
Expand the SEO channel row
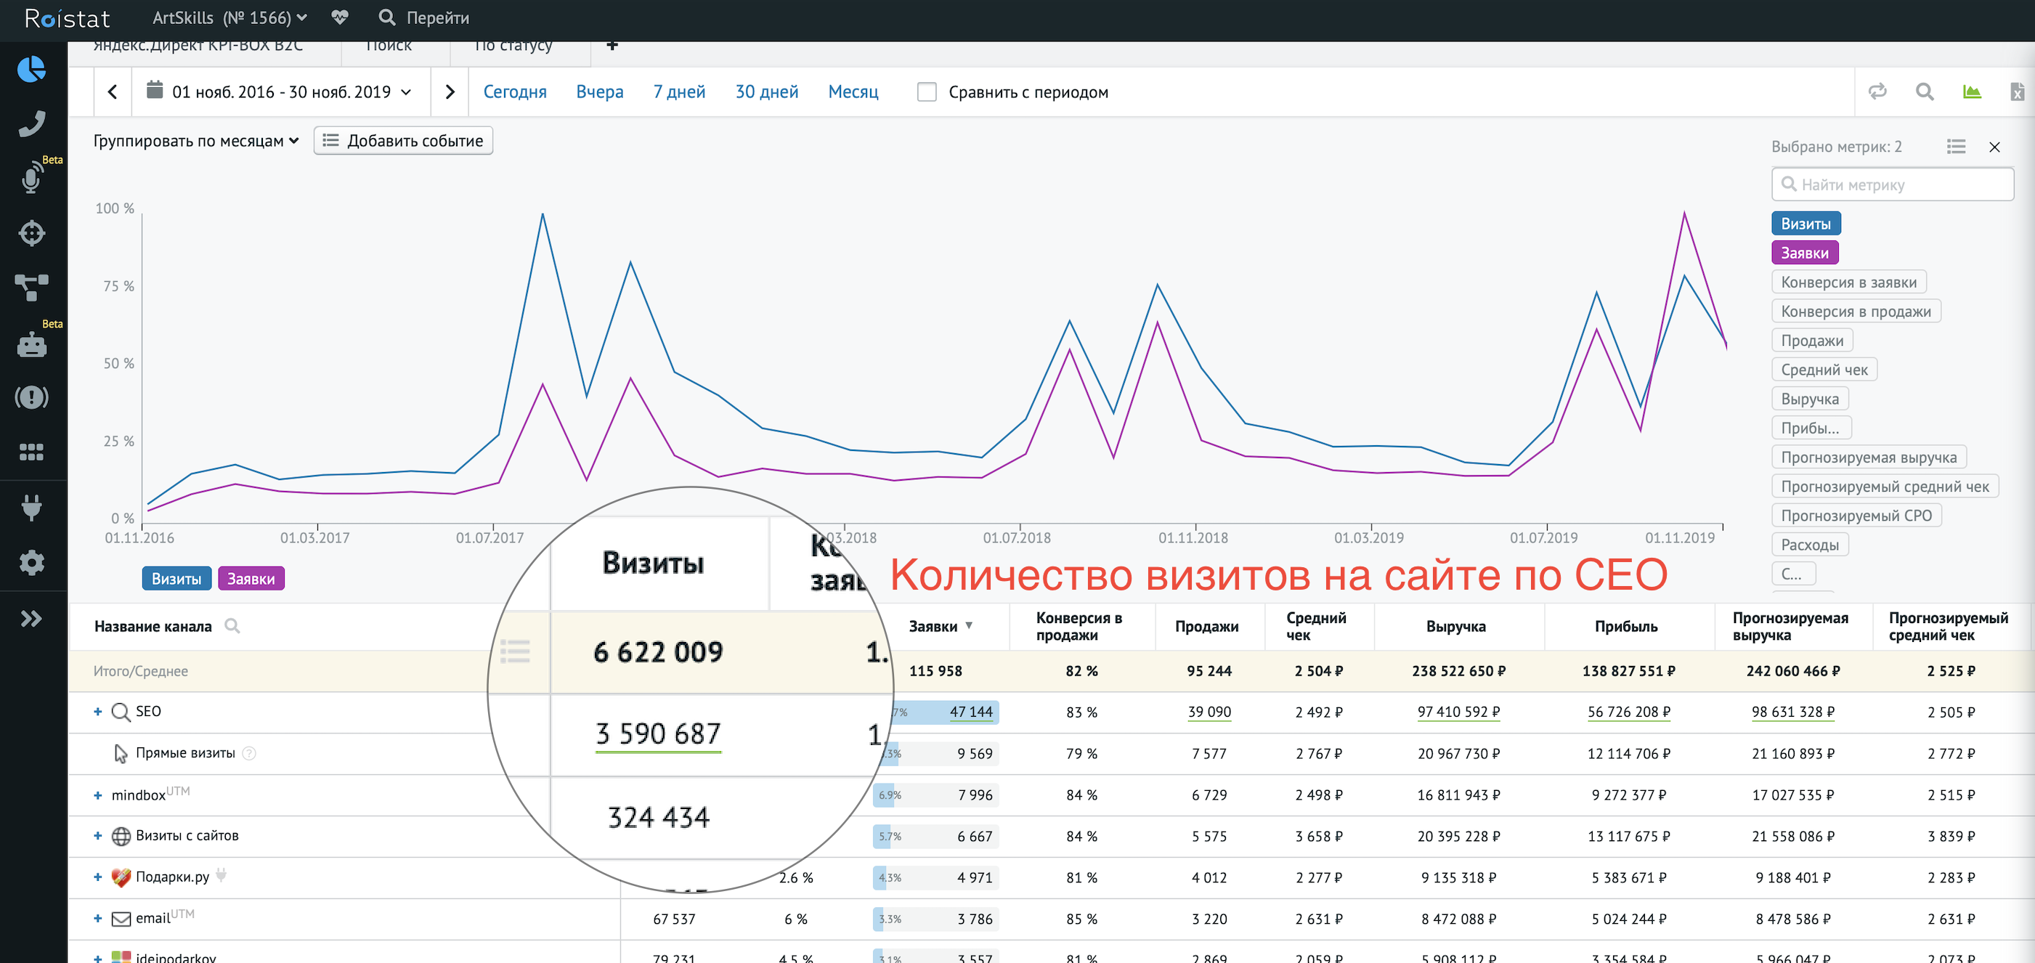pyautogui.click(x=98, y=711)
